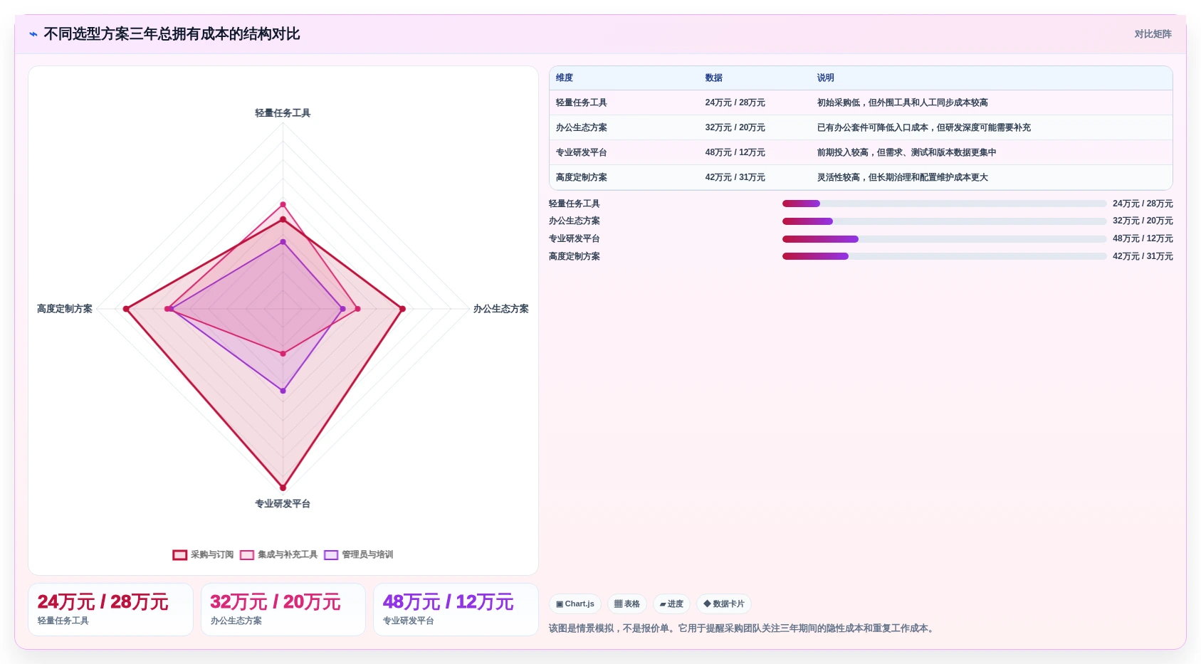Click the 说明 column header
Screen dimensions: 1201x664
[826, 78]
